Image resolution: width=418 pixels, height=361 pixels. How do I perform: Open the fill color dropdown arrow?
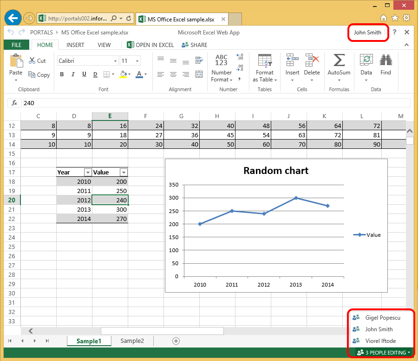(129, 74)
